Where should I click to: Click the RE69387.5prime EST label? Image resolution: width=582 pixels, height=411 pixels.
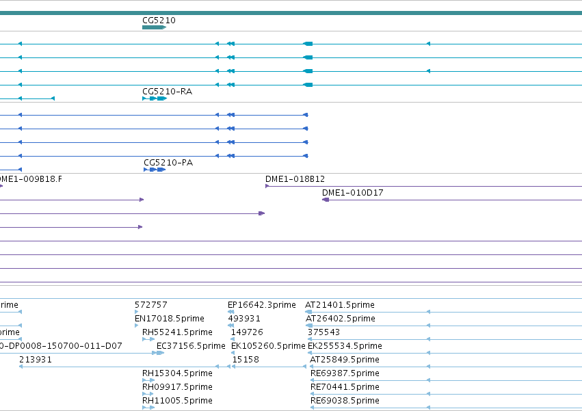(345, 373)
